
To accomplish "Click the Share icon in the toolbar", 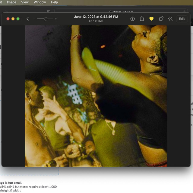I will click(x=142, y=19).
